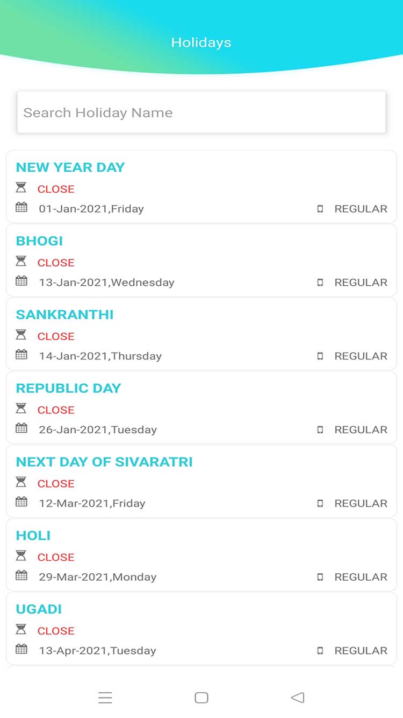Screen dimensions: 403x718
Task: Tap the hourglass icon under BHOGI
Action: click(21, 262)
